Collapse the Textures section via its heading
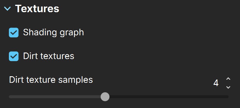The width and height of the screenshot is (240, 108). 37,9
